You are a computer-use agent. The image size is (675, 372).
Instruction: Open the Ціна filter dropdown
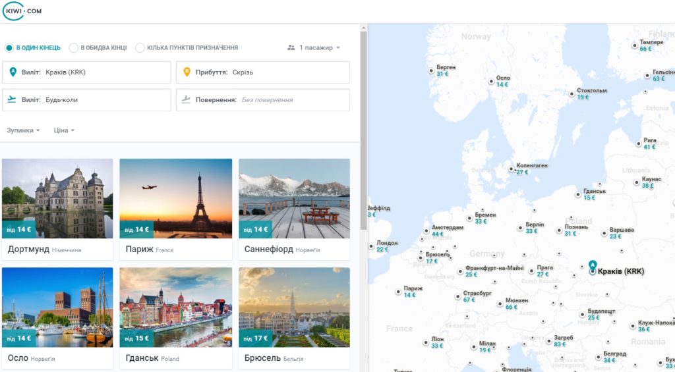(64, 130)
